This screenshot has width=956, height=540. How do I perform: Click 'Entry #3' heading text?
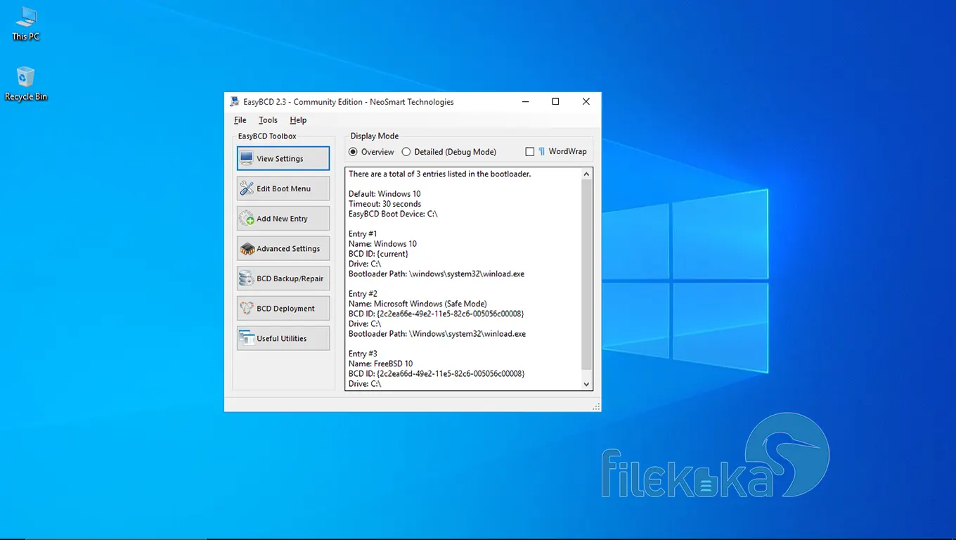click(363, 354)
